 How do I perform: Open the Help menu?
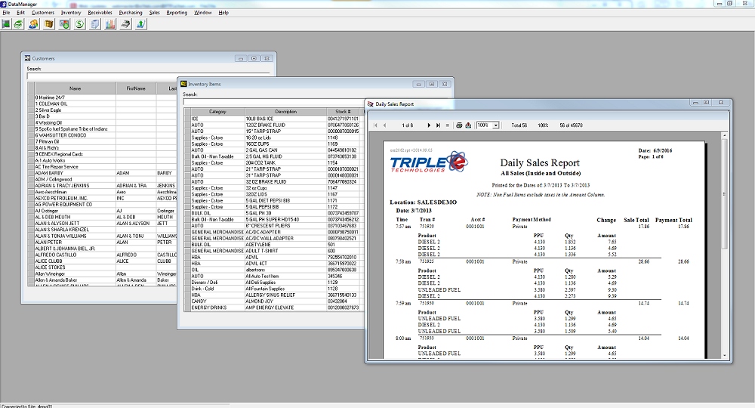click(223, 13)
